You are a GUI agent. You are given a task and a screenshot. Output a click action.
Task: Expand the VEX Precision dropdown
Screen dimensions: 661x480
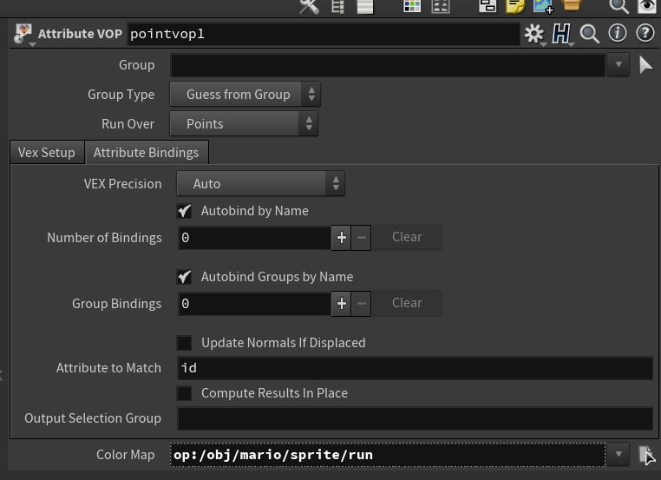click(260, 183)
